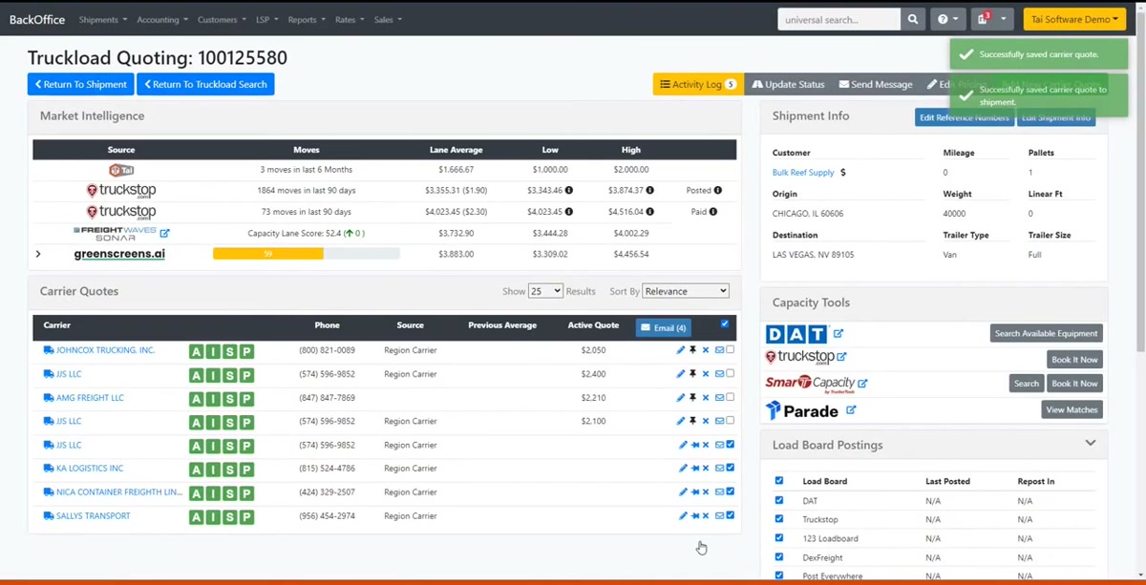Toggle select-all checkbox in Carrier Quotes header
The width and height of the screenshot is (1146, 585).
click(x=725, y=324)
